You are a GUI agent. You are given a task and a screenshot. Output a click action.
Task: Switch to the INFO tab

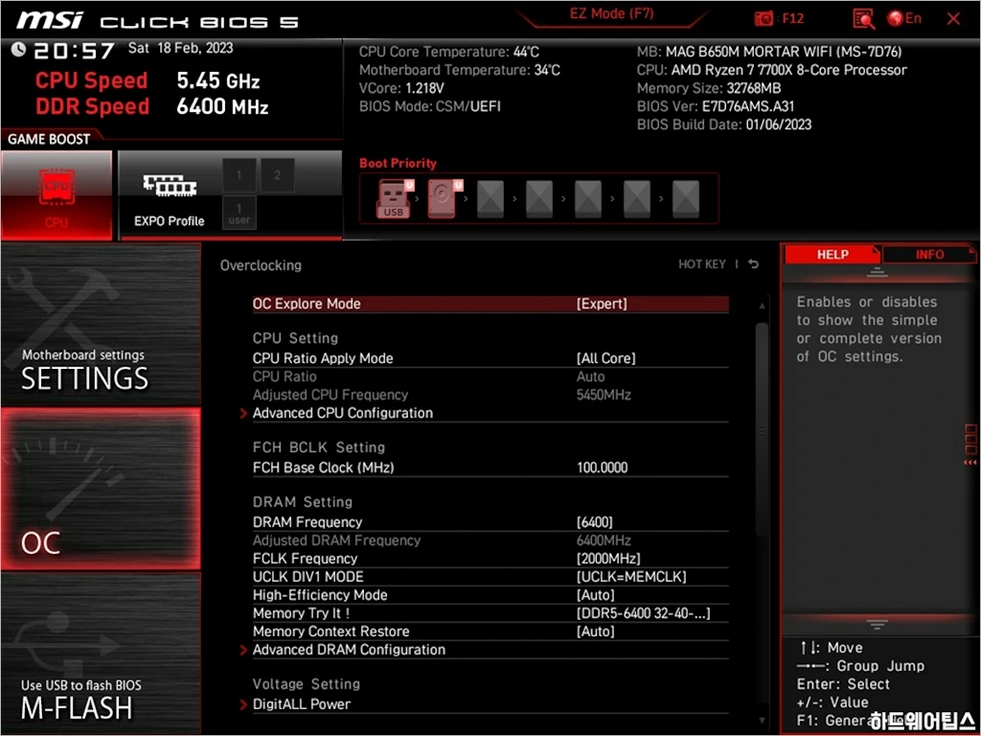[929, 254]
